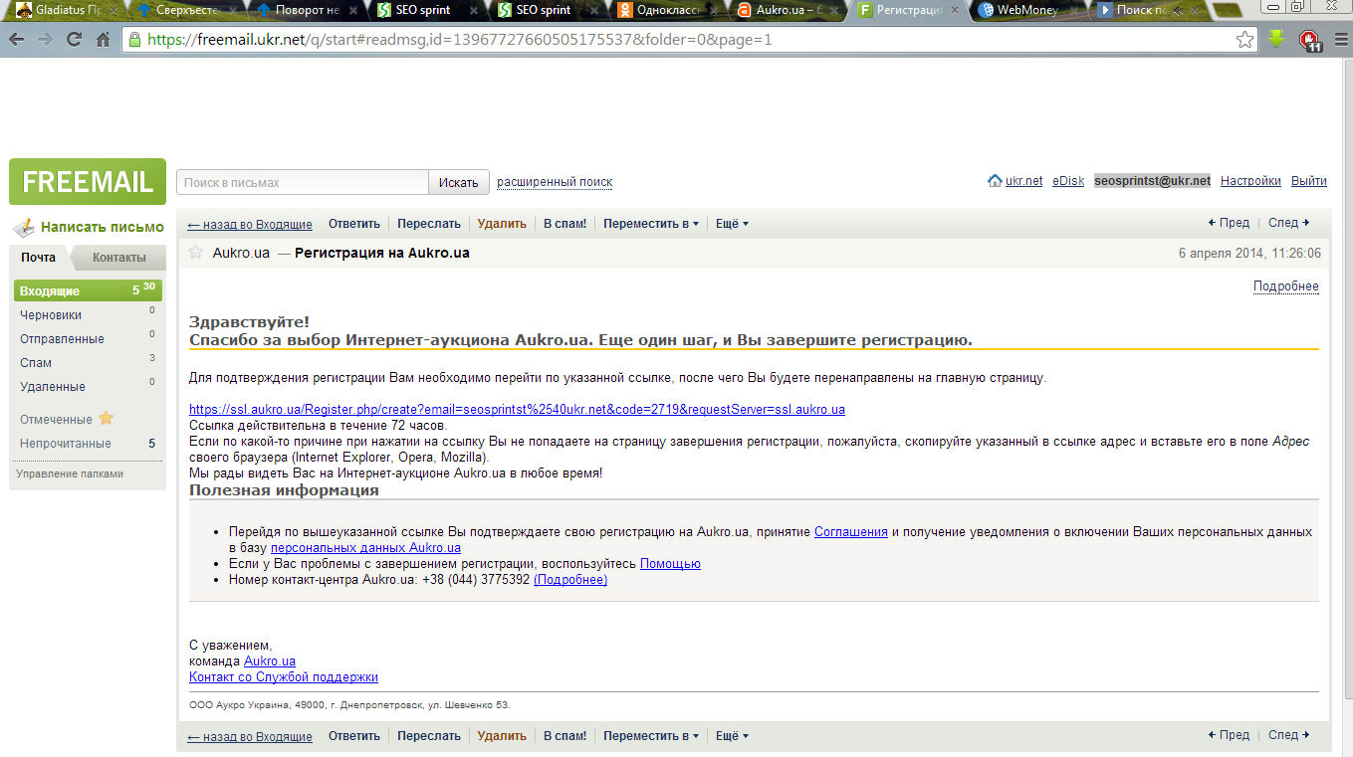Click the green download arrow extension icon
The width and height of the screenshot is (1353, 757).
click(1277, 39)
